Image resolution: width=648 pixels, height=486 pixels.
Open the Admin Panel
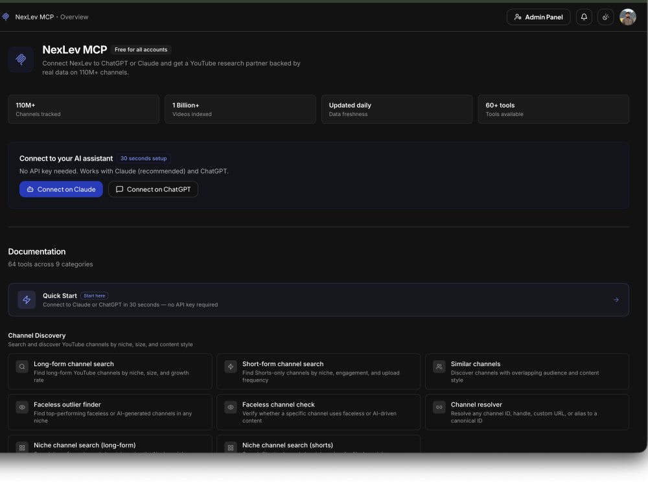pos(538,17)
